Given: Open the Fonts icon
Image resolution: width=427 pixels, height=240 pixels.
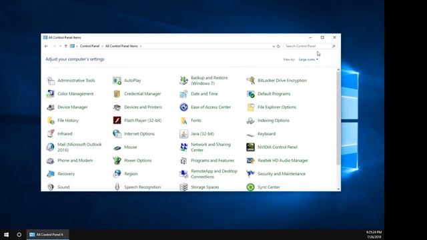Looking at the screenshot, I should [x=184, y=121].
